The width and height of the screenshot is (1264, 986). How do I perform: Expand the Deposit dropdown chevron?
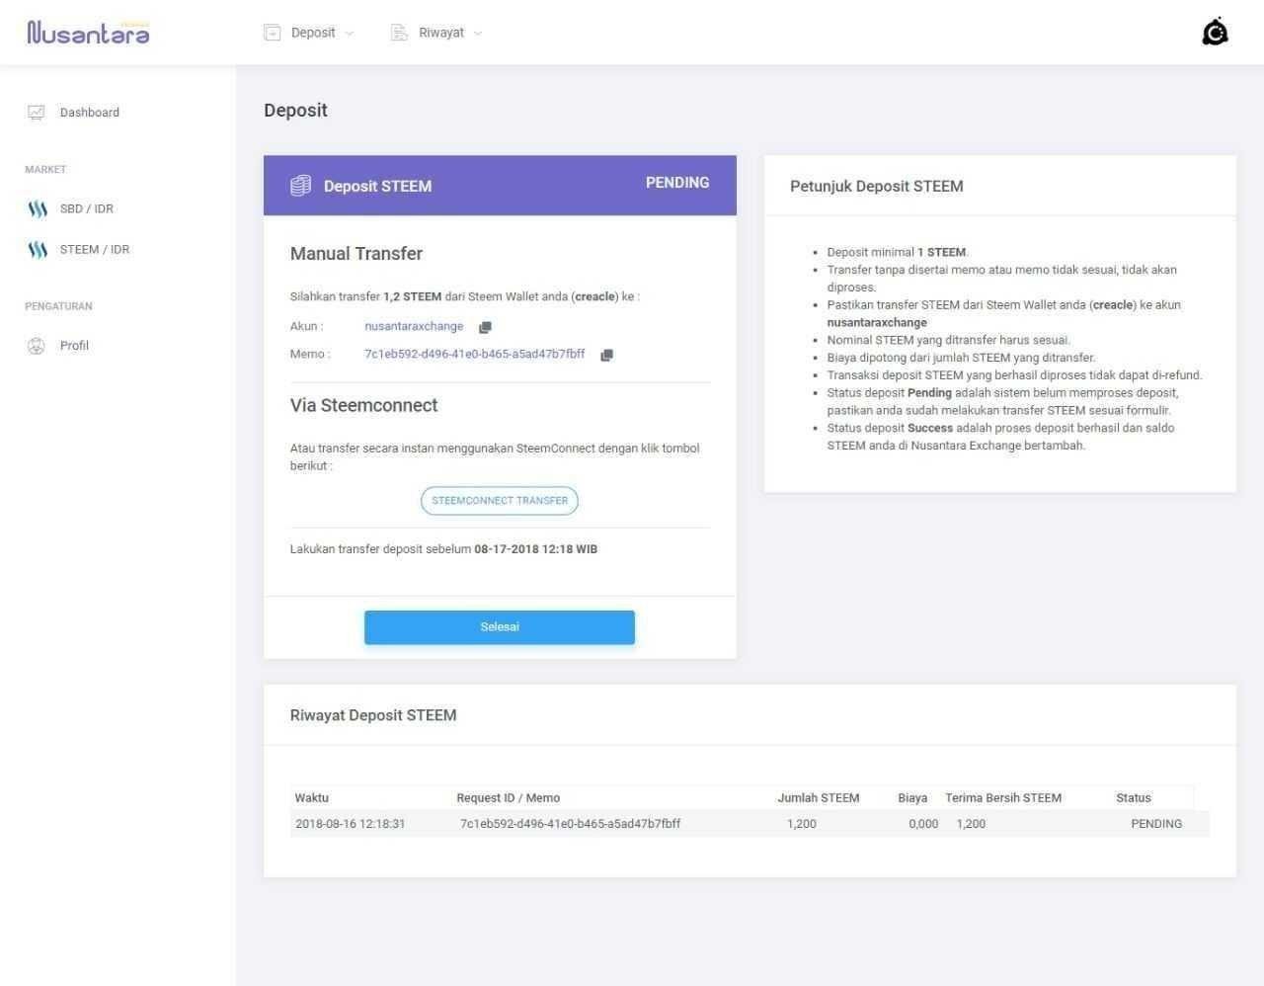coord(349,33)
